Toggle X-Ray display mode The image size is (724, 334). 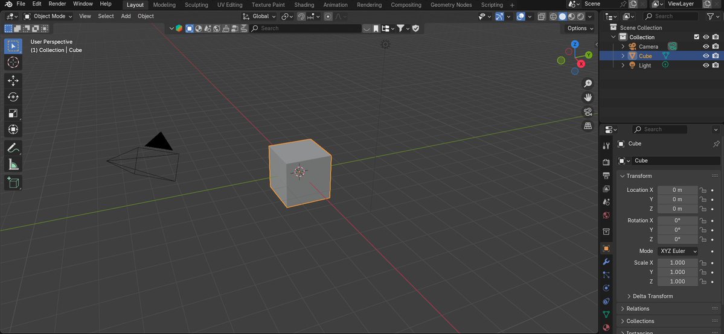541,17
